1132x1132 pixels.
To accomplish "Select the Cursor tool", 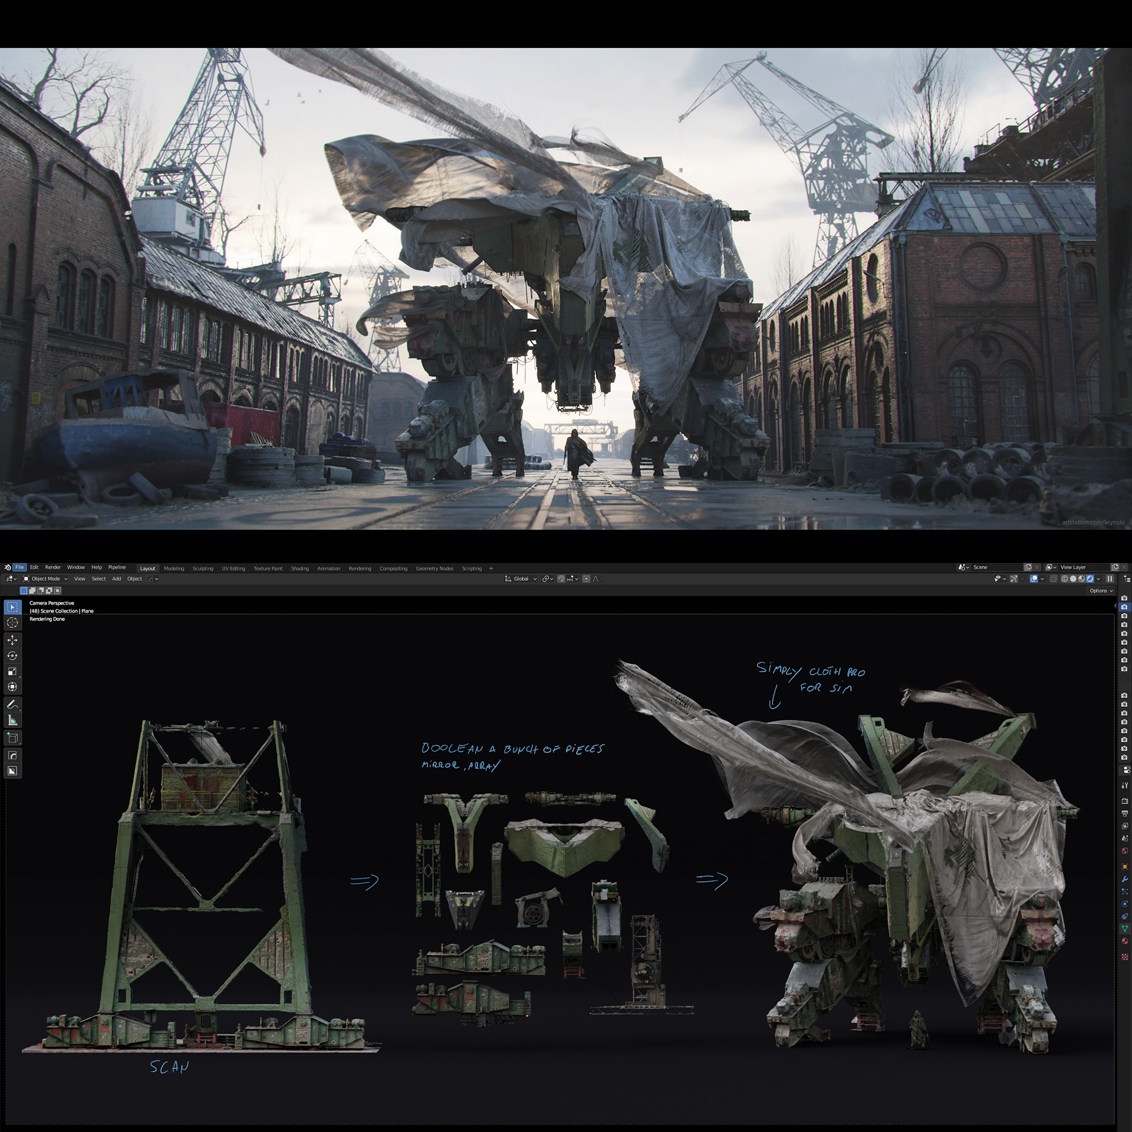I will (12, 623).
